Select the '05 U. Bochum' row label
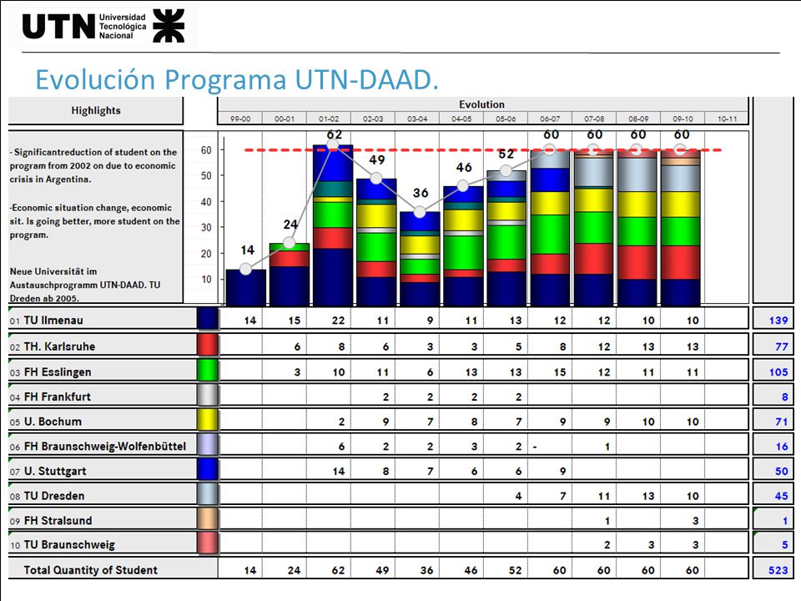This screenshot has width=801, height=601. click(x=46, y=422)
